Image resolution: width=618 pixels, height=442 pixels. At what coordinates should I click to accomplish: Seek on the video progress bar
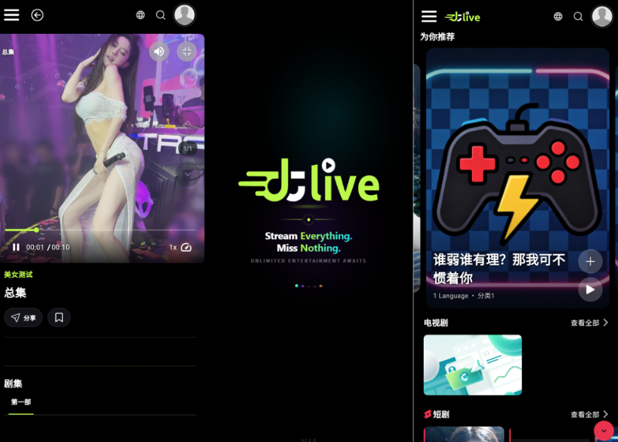(x=100, y=229)
